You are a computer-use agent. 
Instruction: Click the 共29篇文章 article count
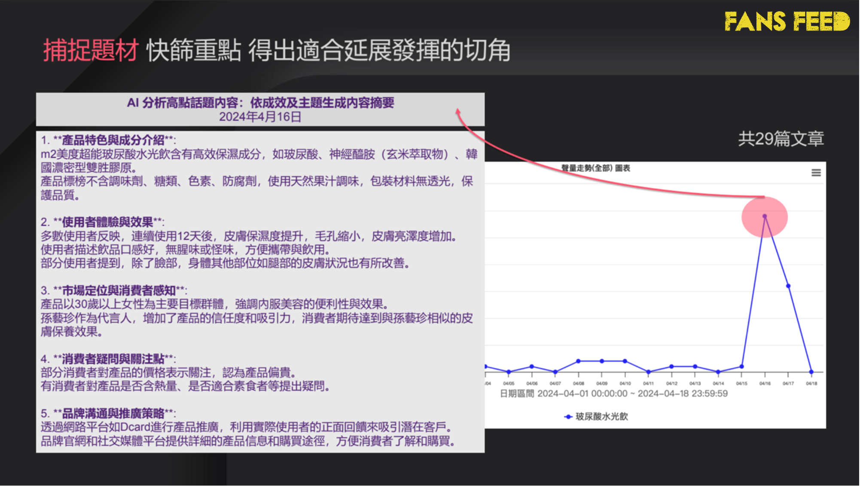[x=781, y=139]
